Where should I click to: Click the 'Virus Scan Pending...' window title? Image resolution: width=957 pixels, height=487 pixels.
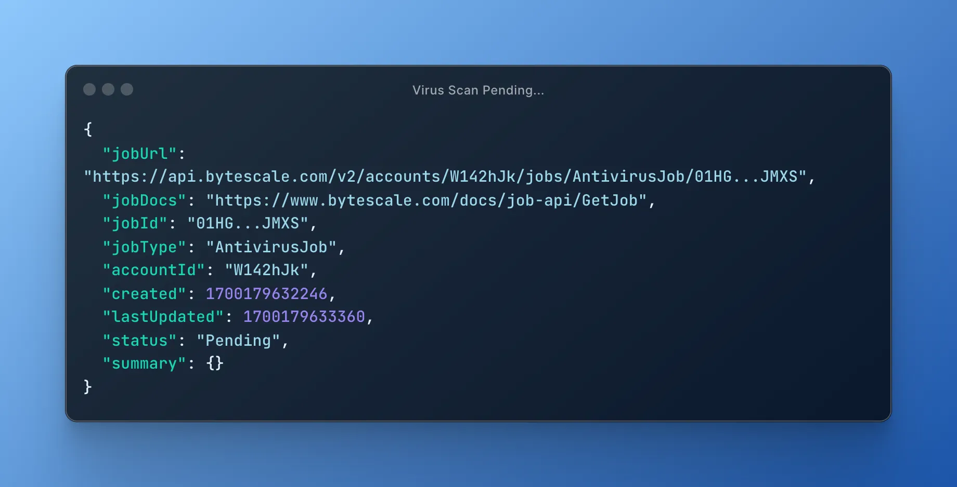(x=478, y=90)
